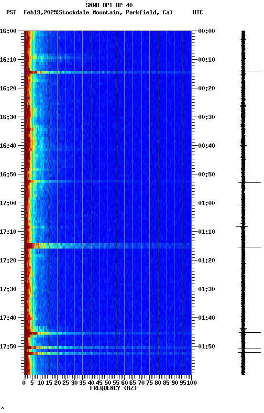Click the location text 'Stockdale Mountain, Parkfield, Ca'
264x413 pixels.
pos(114,12)
